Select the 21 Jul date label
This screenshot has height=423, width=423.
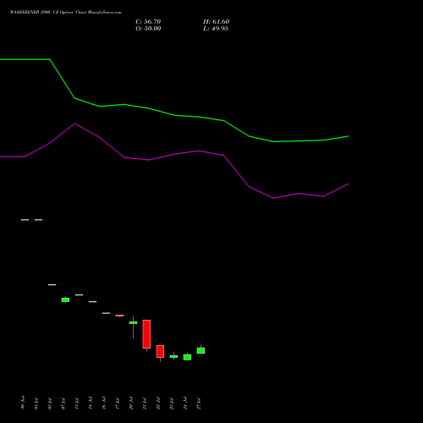(145, 404)
